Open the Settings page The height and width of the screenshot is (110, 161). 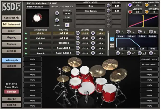(12, 51)
